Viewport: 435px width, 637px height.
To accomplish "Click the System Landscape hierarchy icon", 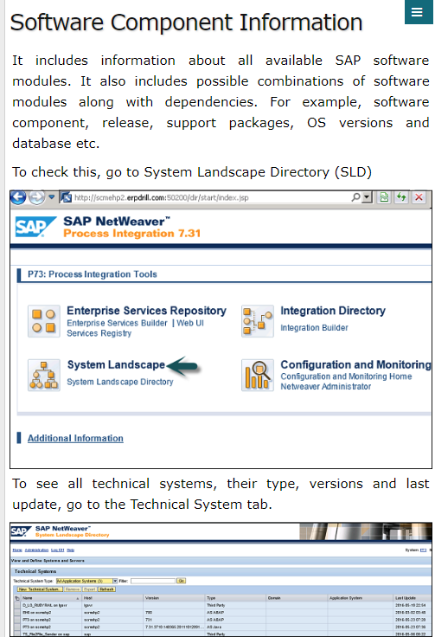I will coord(44,375).
